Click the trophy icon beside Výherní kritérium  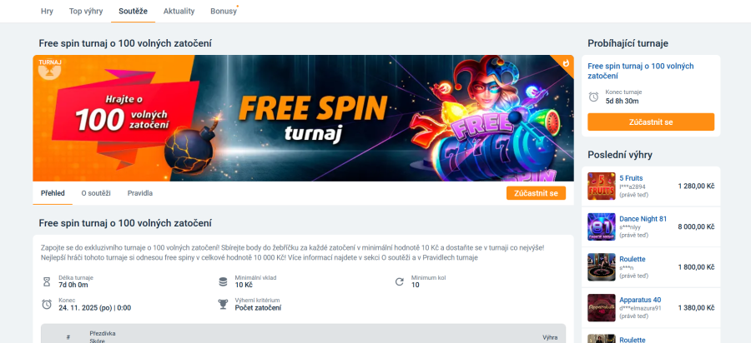(x=223, y=305)
